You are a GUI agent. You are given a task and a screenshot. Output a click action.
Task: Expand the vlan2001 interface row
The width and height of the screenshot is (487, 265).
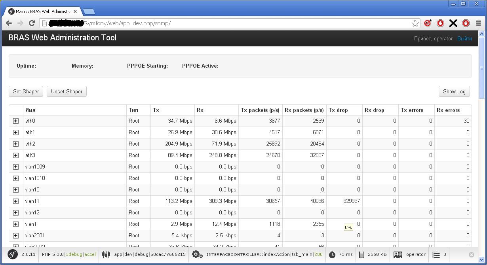click(16, 236)
